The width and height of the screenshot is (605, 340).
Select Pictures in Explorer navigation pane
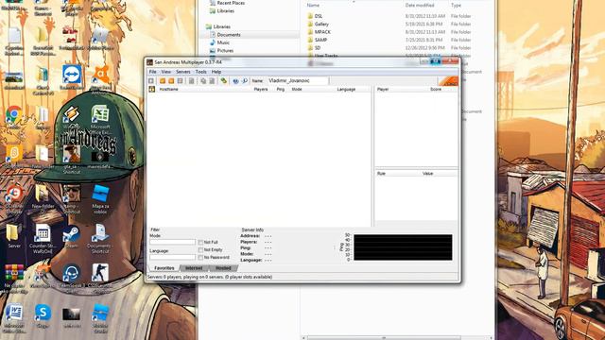pos(225,50)
